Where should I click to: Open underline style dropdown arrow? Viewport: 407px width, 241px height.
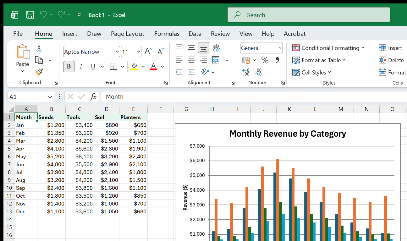click(x=102, y=67)
